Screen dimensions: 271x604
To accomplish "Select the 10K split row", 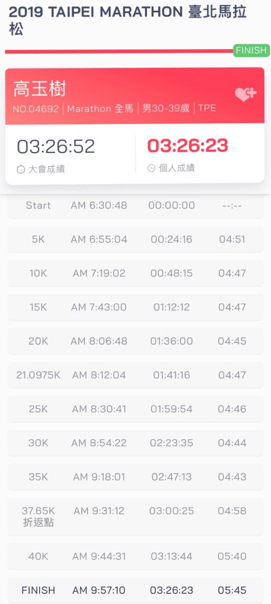I will [135, 273].
